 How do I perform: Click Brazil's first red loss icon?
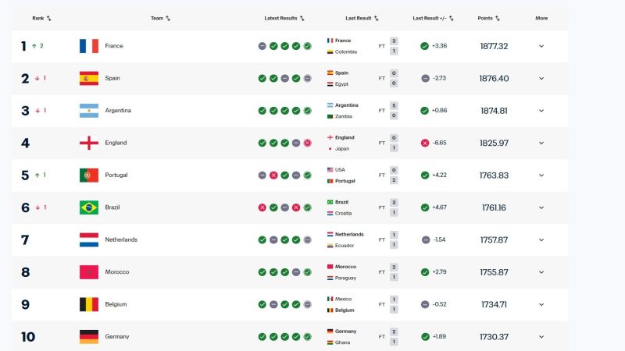click(262, 207)
